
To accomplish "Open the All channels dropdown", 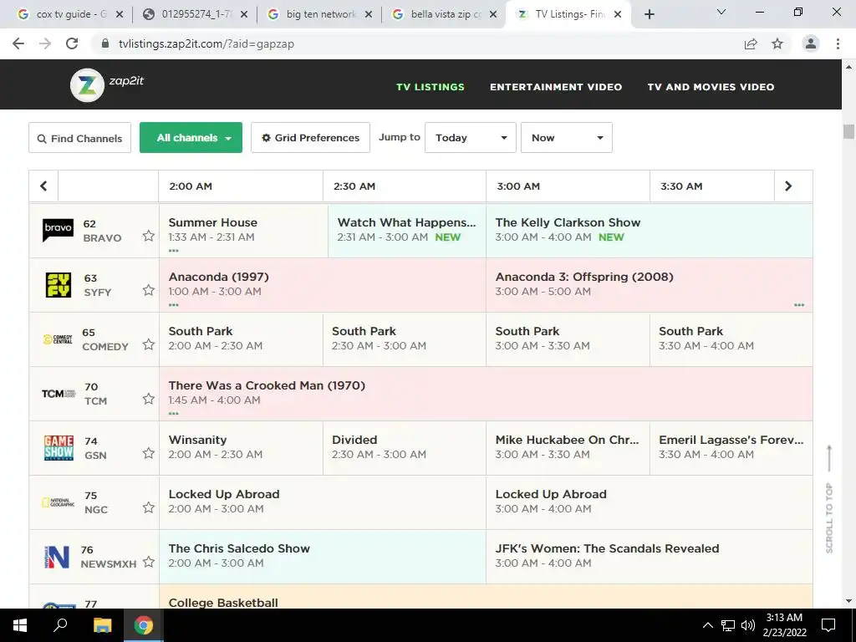I will pos(191,138).
